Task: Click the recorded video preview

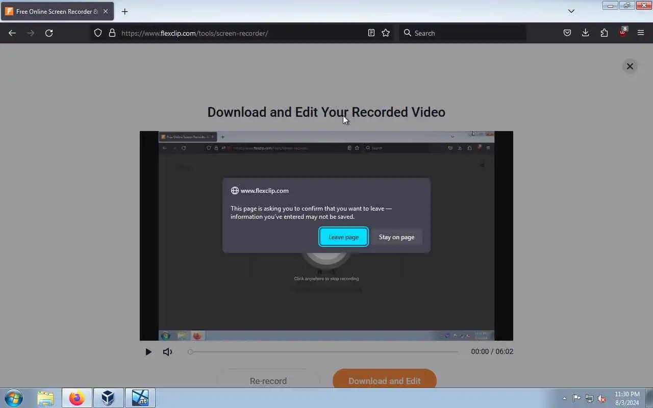Action: point(326,236)
